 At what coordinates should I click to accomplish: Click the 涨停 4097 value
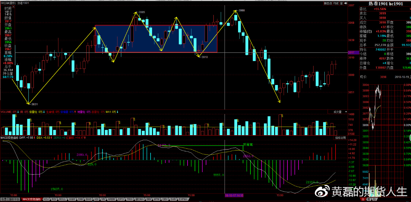point(383,58)
